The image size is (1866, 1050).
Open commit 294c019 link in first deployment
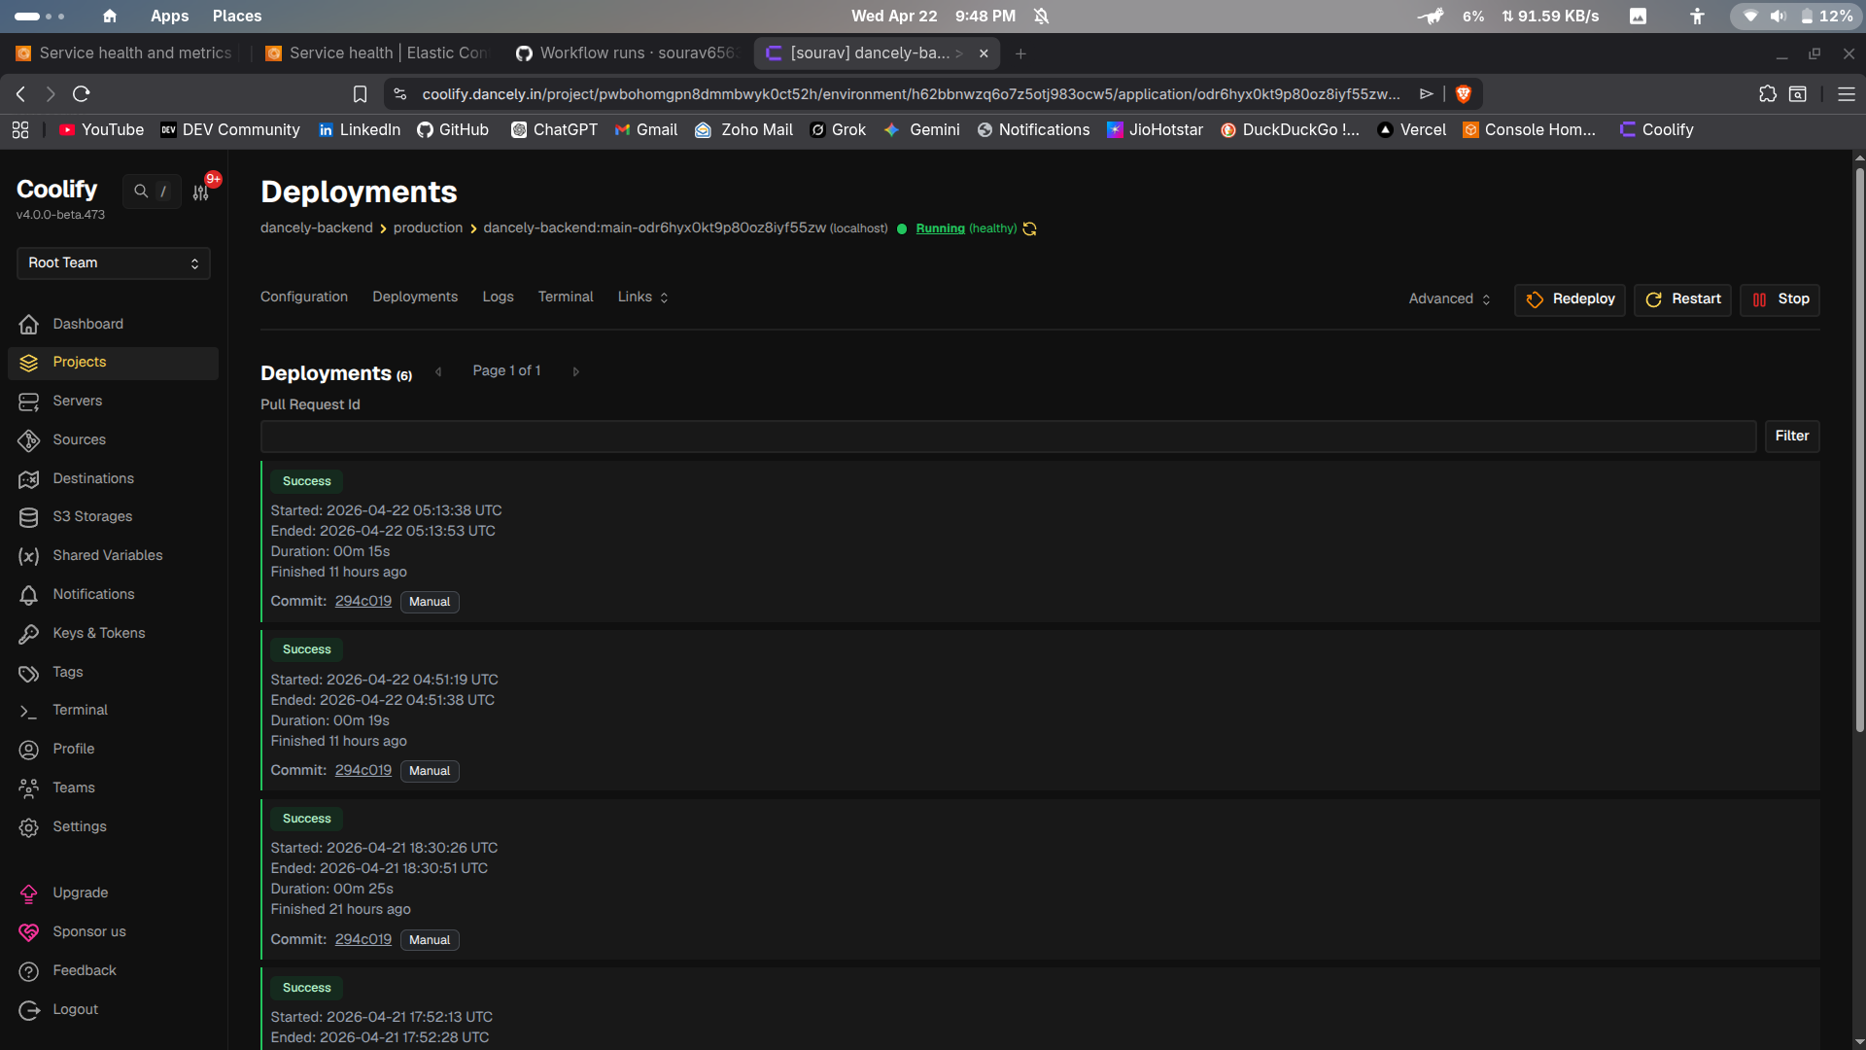[x=363, y=602]
